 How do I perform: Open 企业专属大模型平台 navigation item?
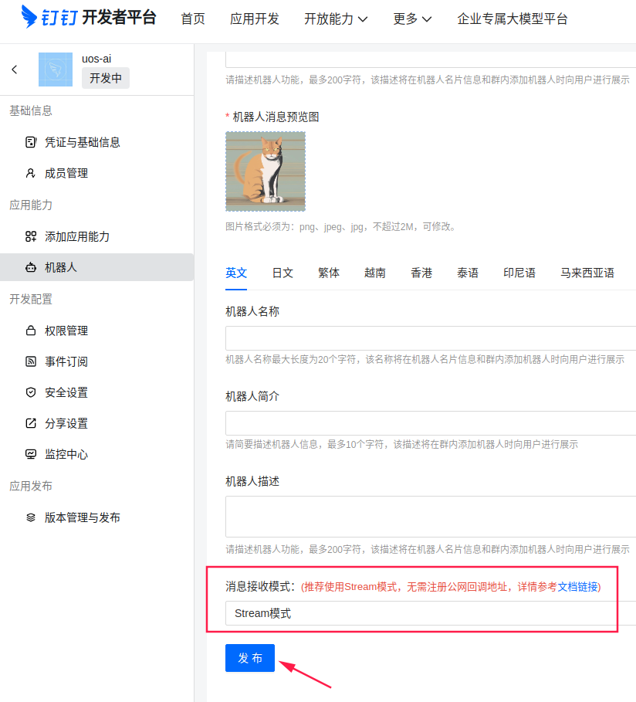pos(513,19)
